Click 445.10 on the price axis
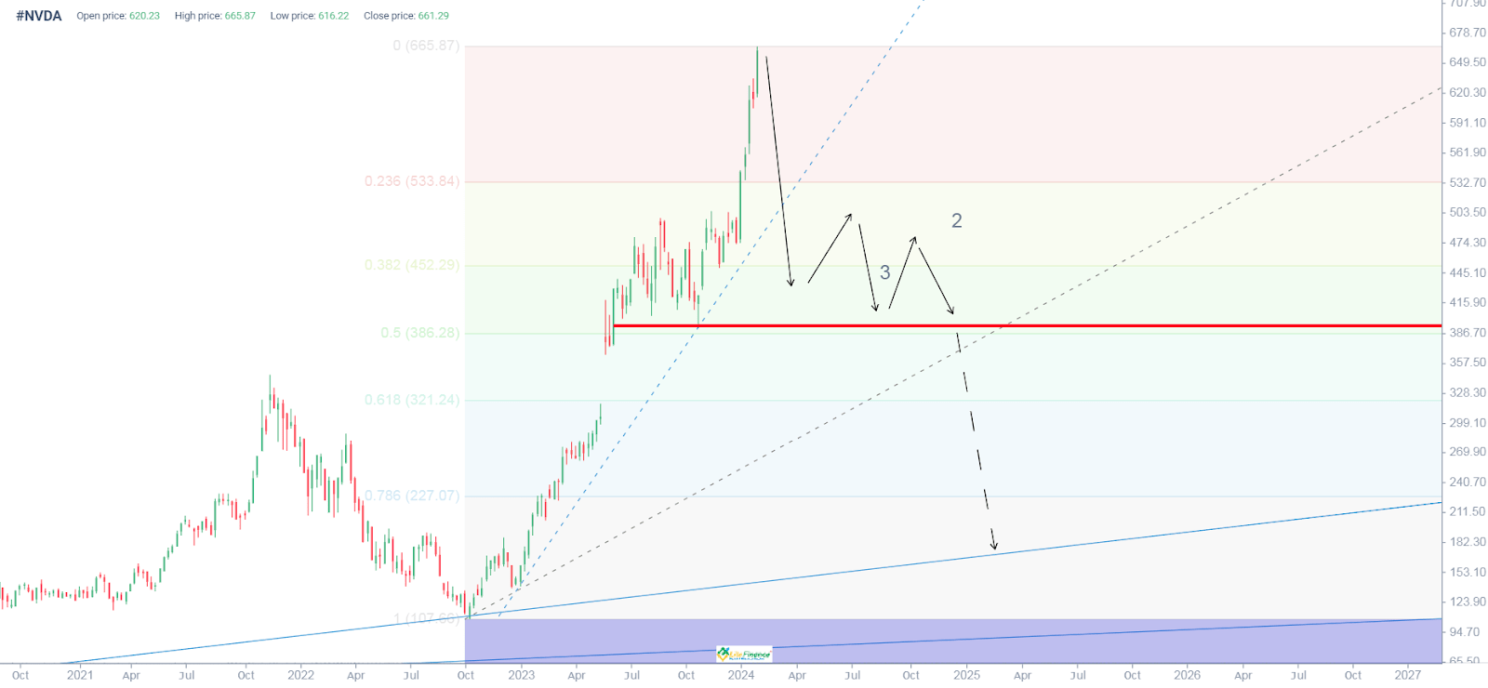 1468,273
